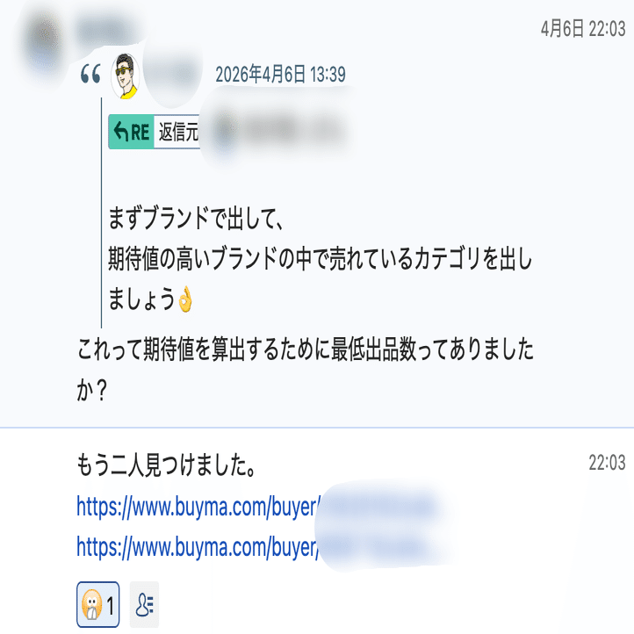Click the vertical quote bar line
Screen dimensions: 634x634
tap(101, 213)
